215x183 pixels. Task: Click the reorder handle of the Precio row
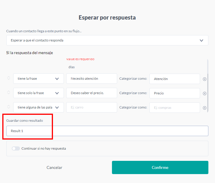[x=9, y=93]
